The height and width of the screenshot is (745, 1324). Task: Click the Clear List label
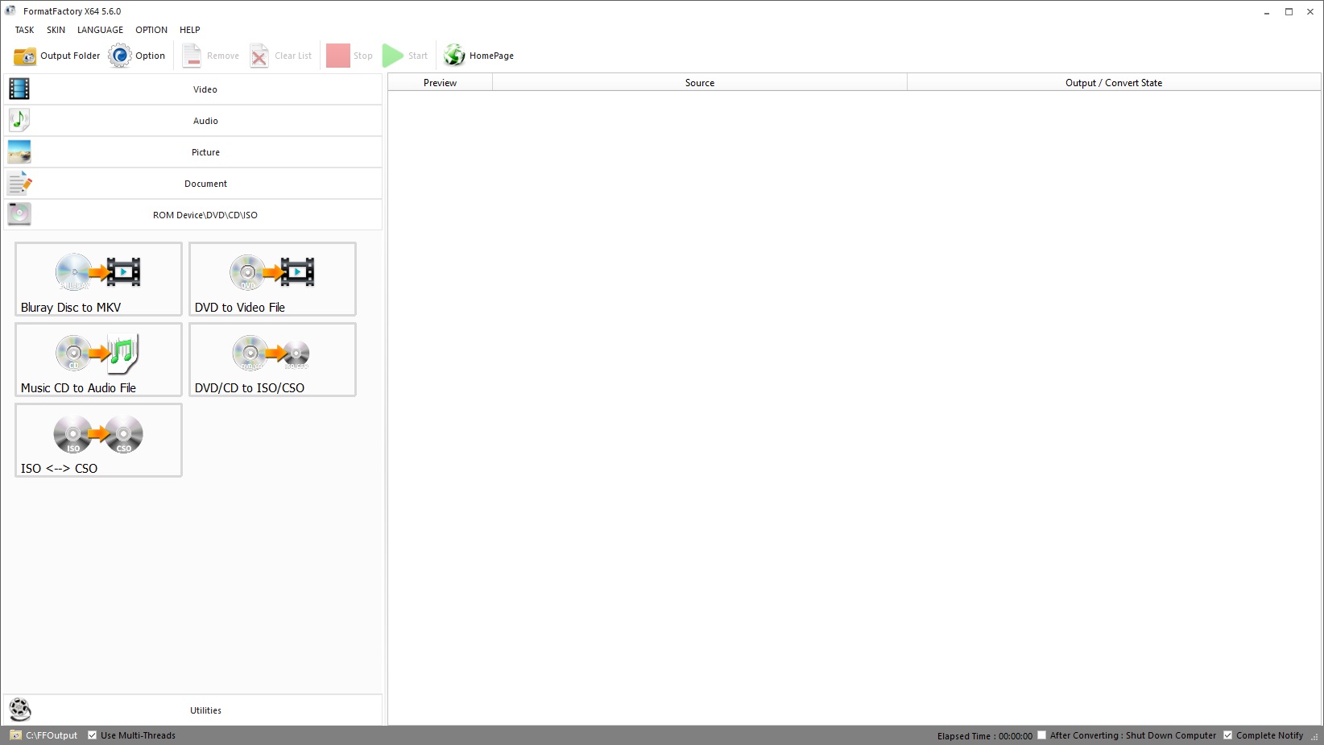293,56
